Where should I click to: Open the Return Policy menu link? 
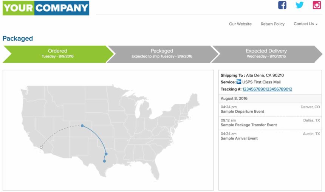[x=272, y=24]
